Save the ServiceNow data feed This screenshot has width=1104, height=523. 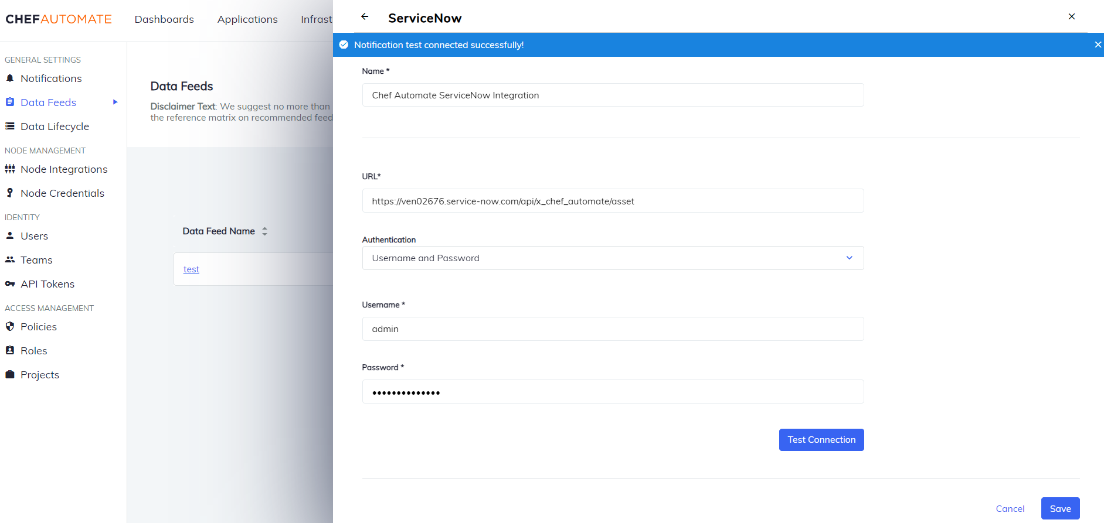click(x=1060, y=508)
